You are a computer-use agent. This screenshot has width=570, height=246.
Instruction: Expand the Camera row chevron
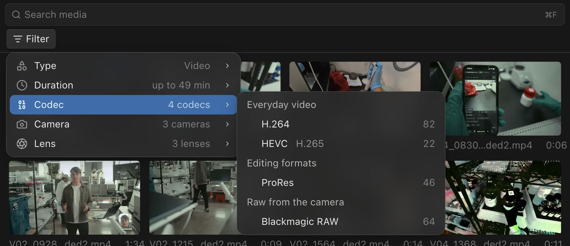pyautogui.click(x=227, y=124)
